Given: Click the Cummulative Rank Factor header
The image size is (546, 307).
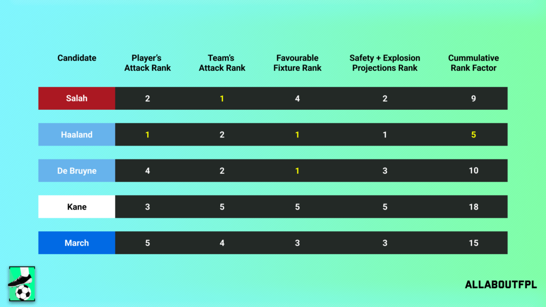Looking at the screenshot, I should [x=473, y=63].
